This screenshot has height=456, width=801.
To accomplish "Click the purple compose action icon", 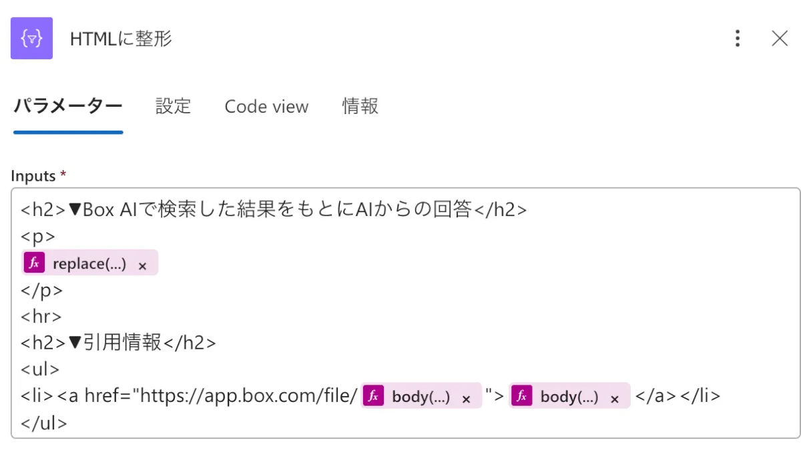I will pos(31,39).
